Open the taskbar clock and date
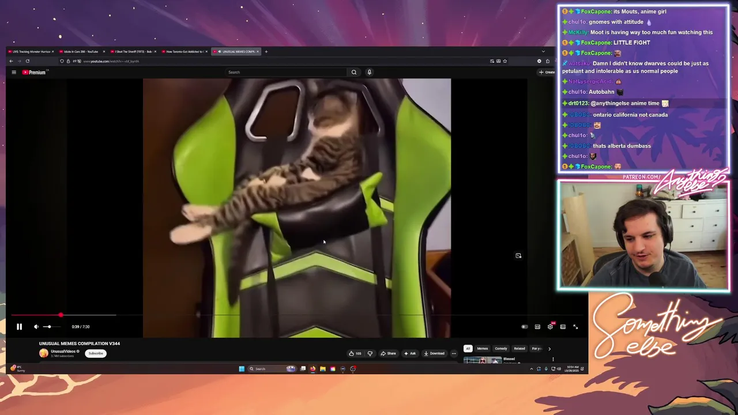Screen dimensions: 738x415 click(x=572, y=369)
